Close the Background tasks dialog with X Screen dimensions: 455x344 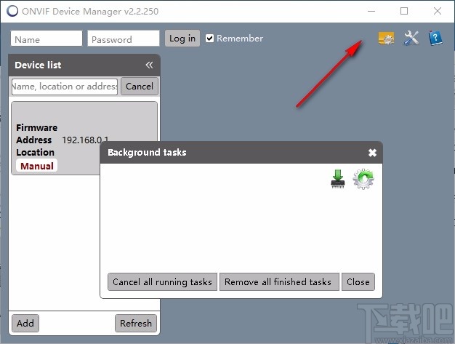pyautogui.click(x=372, y=153)
